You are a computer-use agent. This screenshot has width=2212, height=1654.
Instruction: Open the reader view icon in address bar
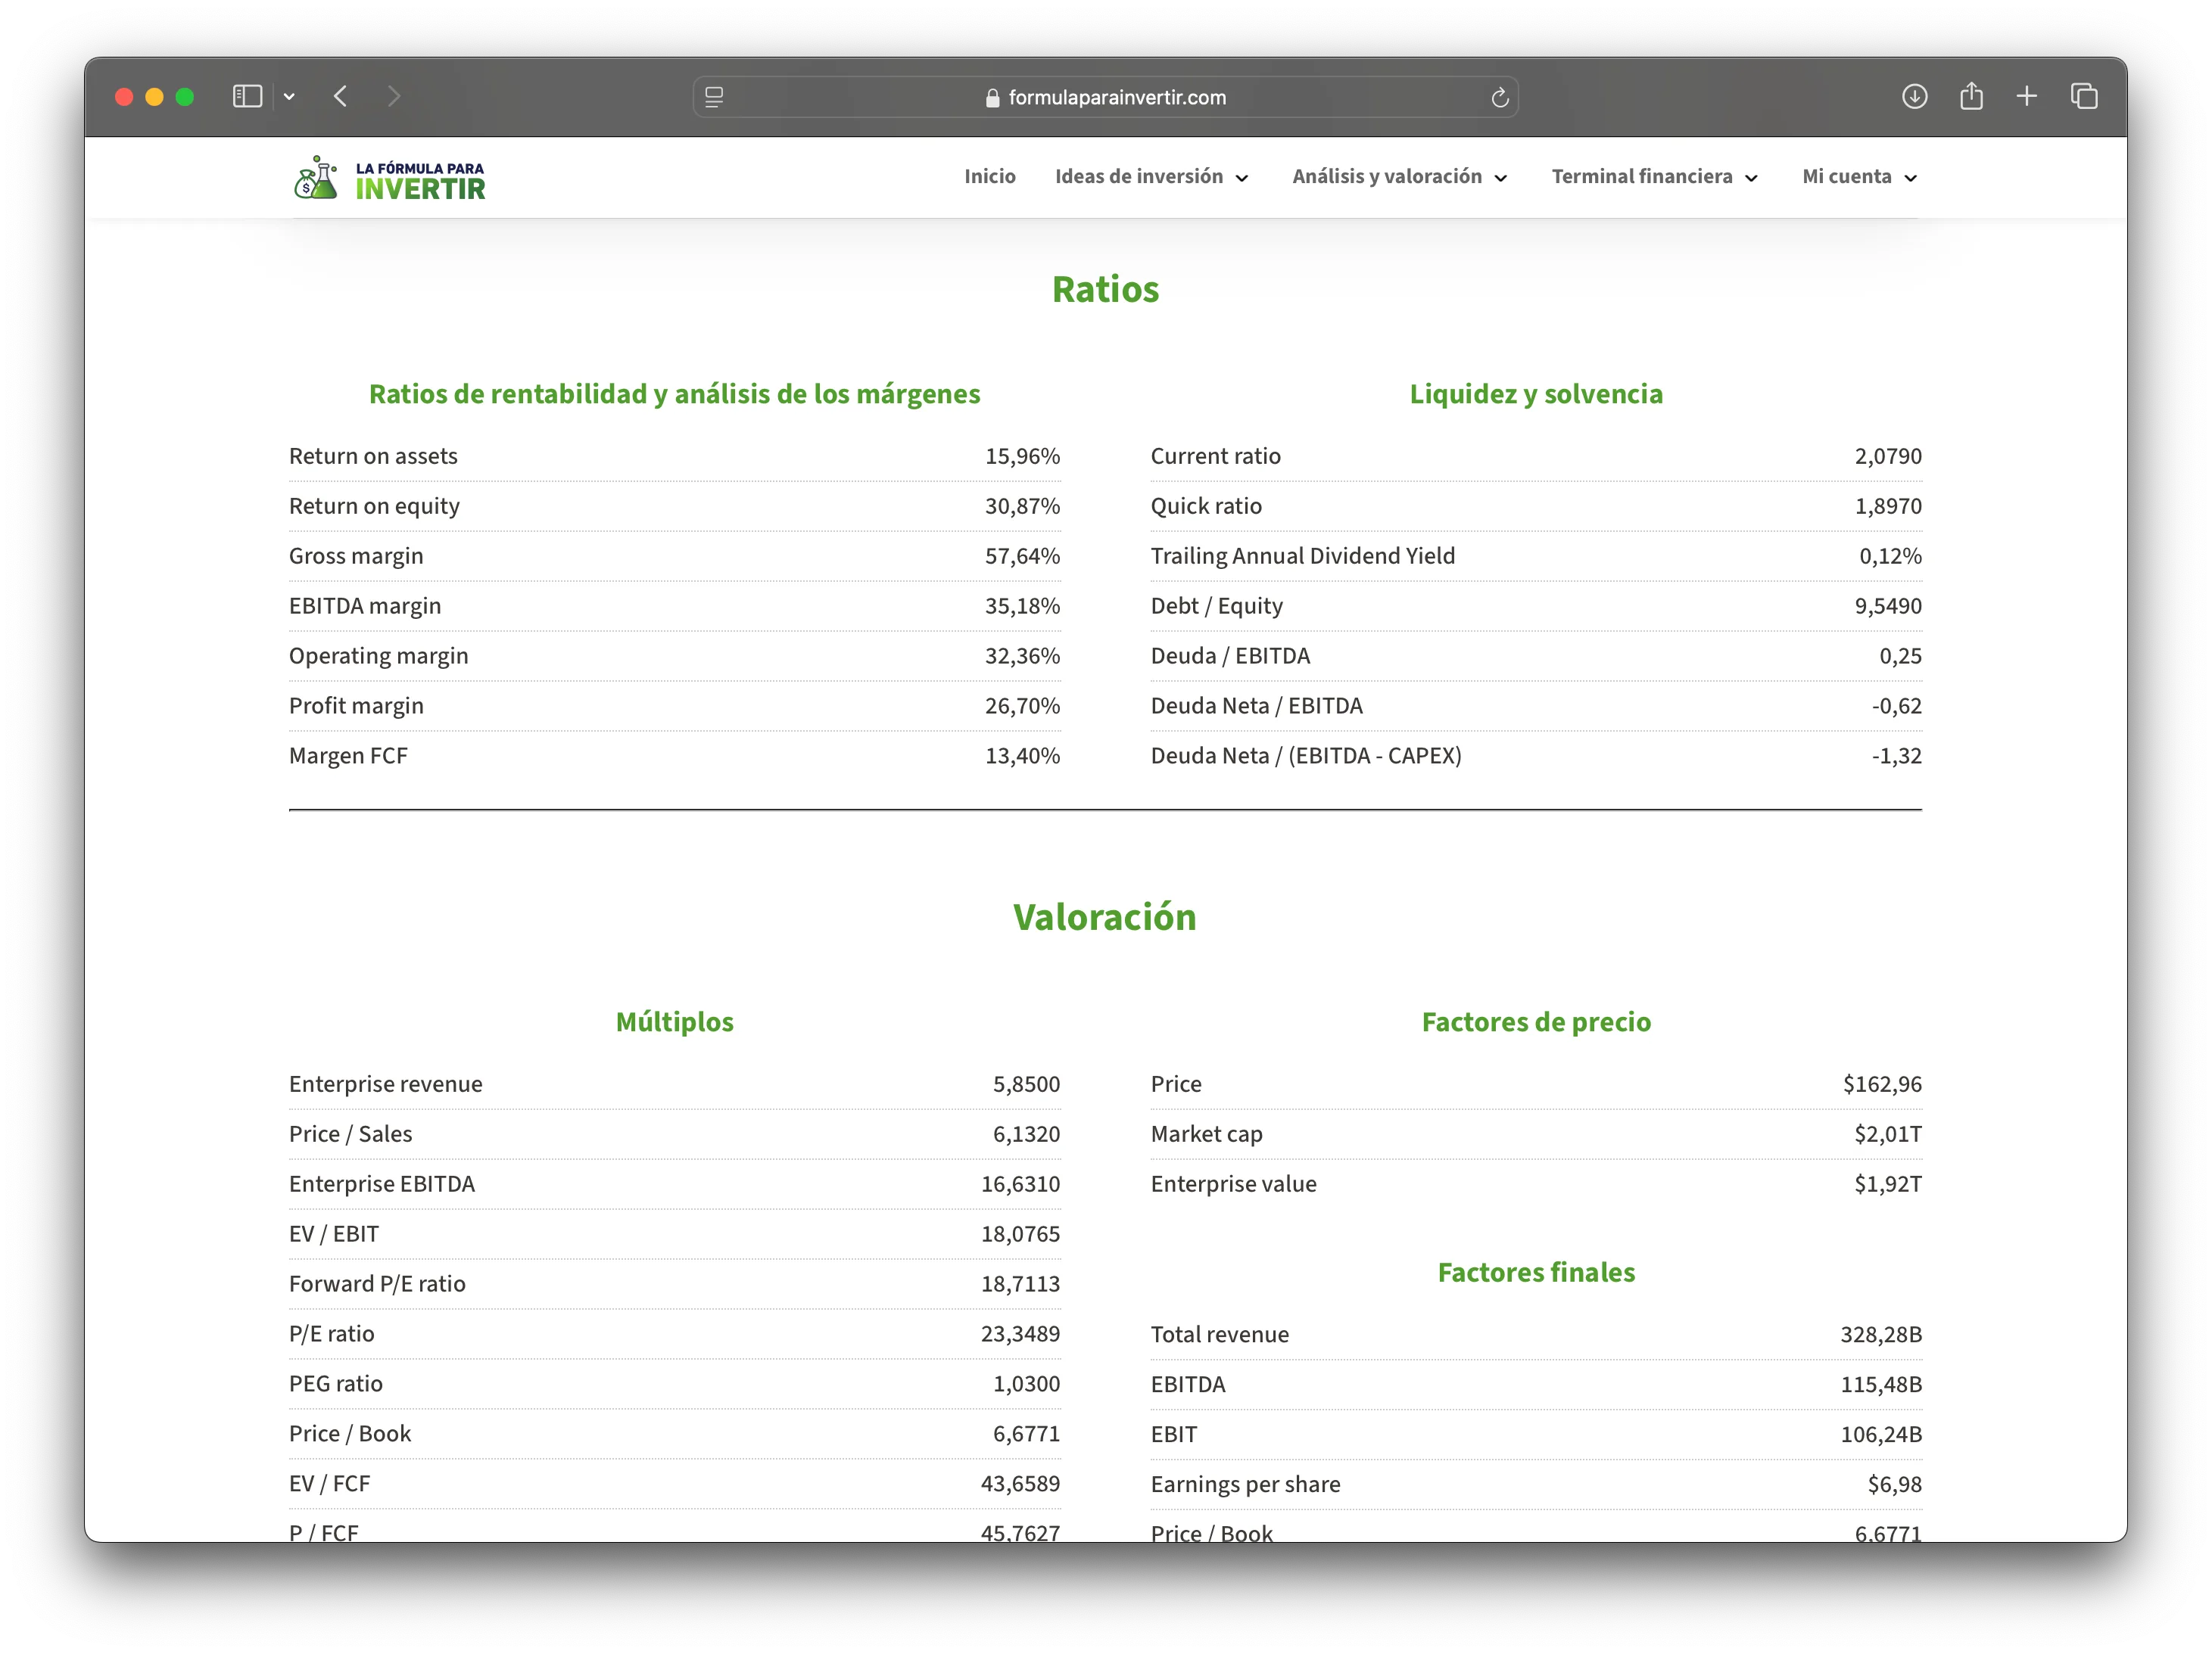[714, 97]
